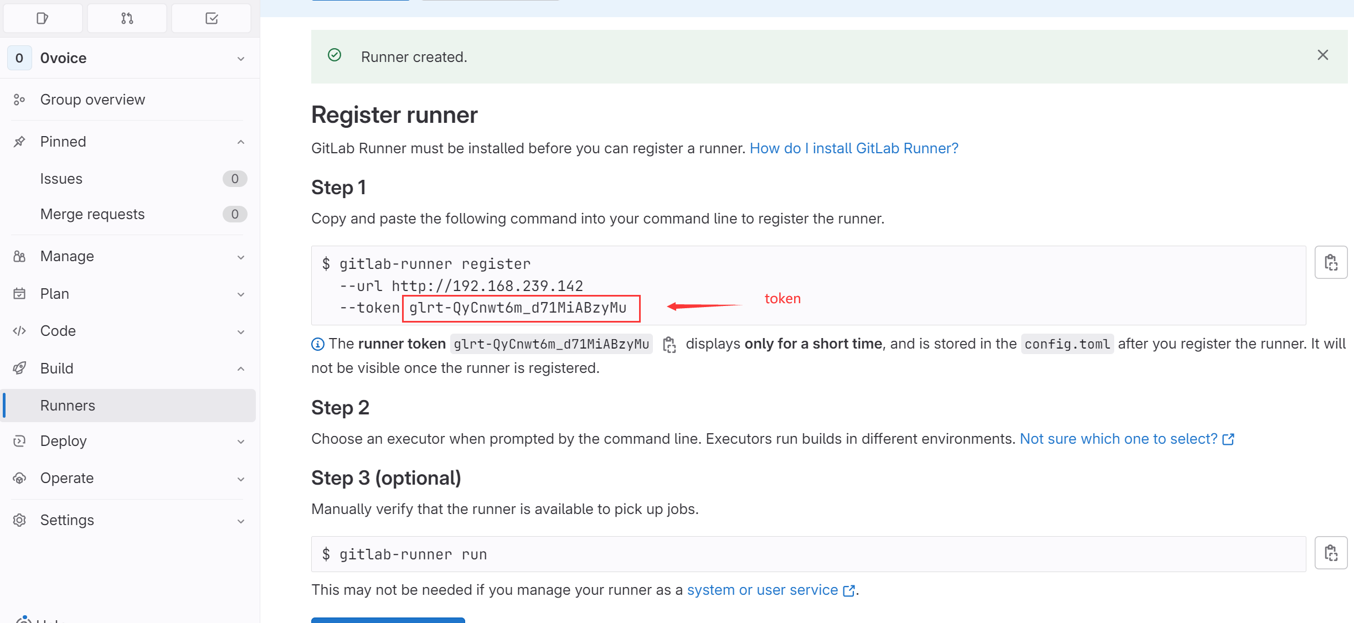Open system or user service link
This screenshot has width=1354, height=623.
[771, 590]
